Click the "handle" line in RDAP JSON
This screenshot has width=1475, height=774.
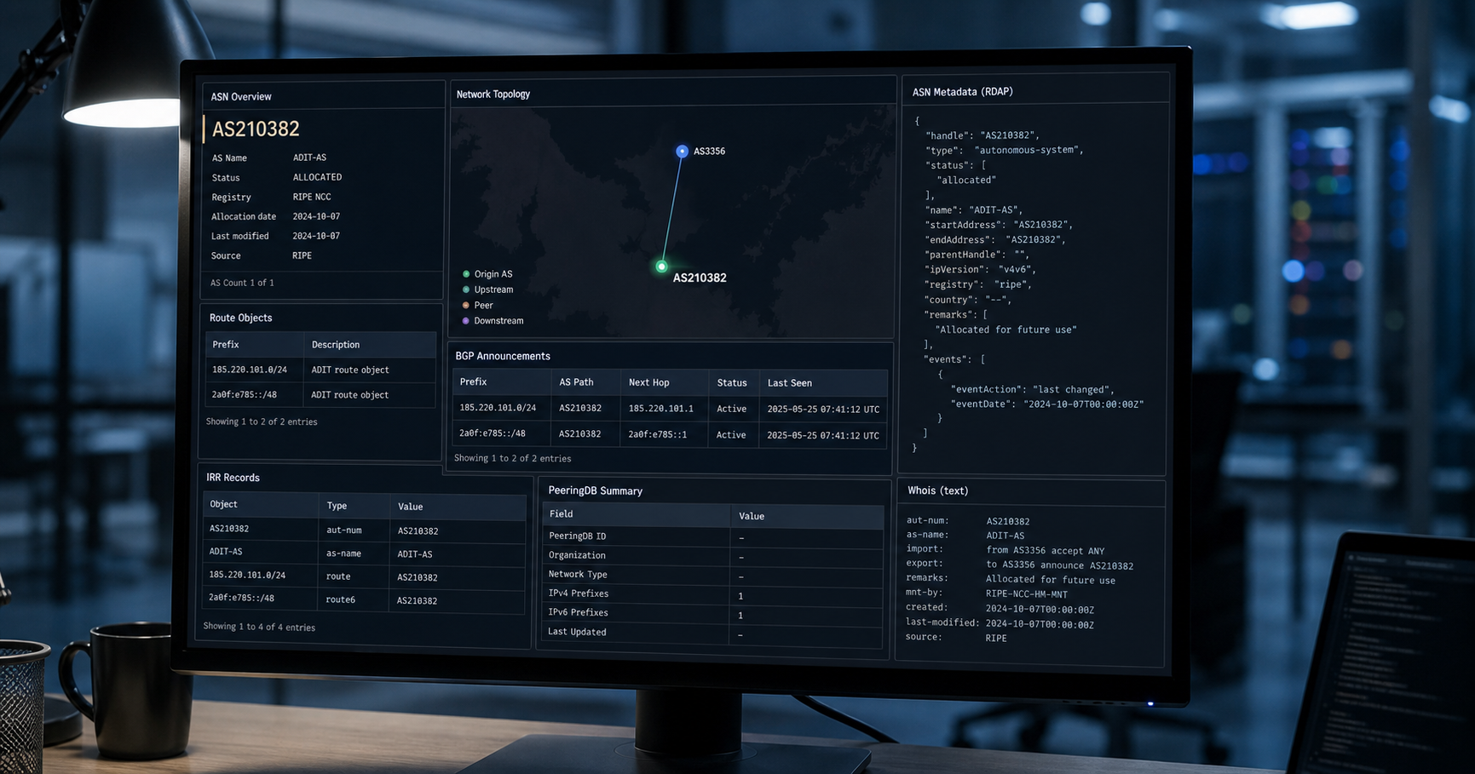click(x=982, y=135)
